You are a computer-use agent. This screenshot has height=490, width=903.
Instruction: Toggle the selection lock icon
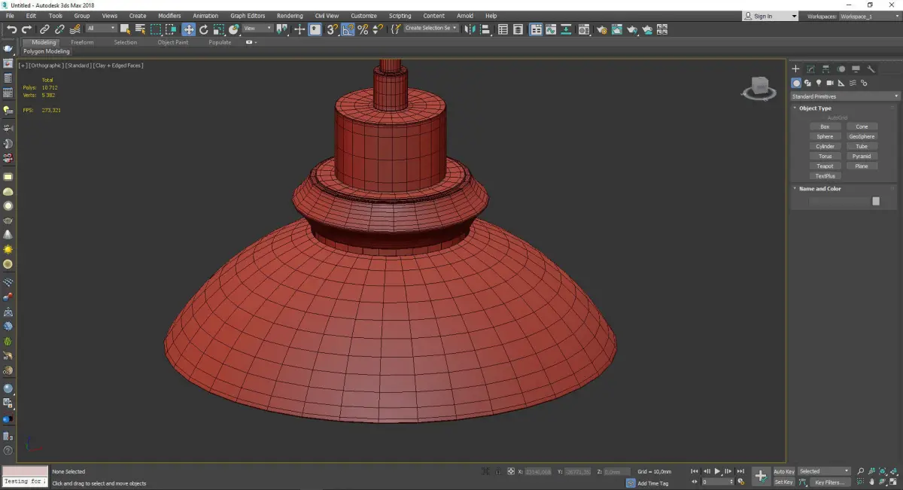coord(498,471)
